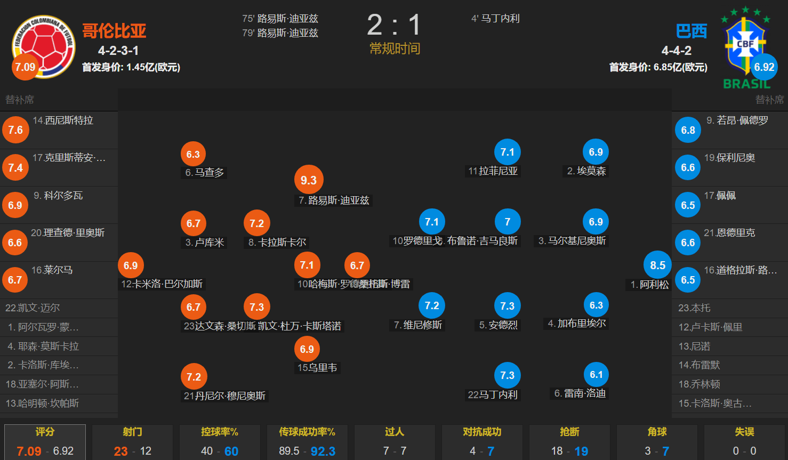Viewport: 788px width, 460px height.
Task: Click Daniel Muñoz 7.2 rating circle
Action: coord(194,377)
